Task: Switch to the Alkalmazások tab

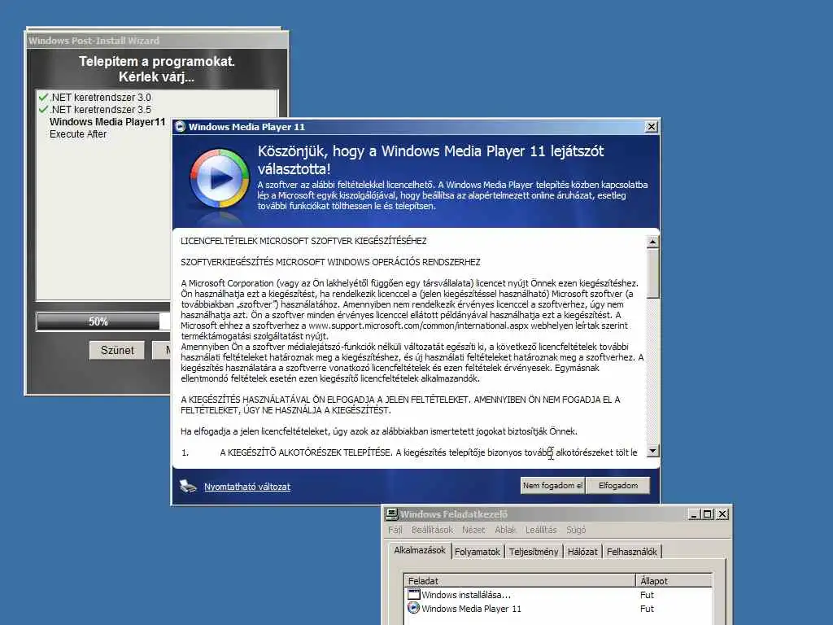Action: pyautogui.click(x=420, y=551)
